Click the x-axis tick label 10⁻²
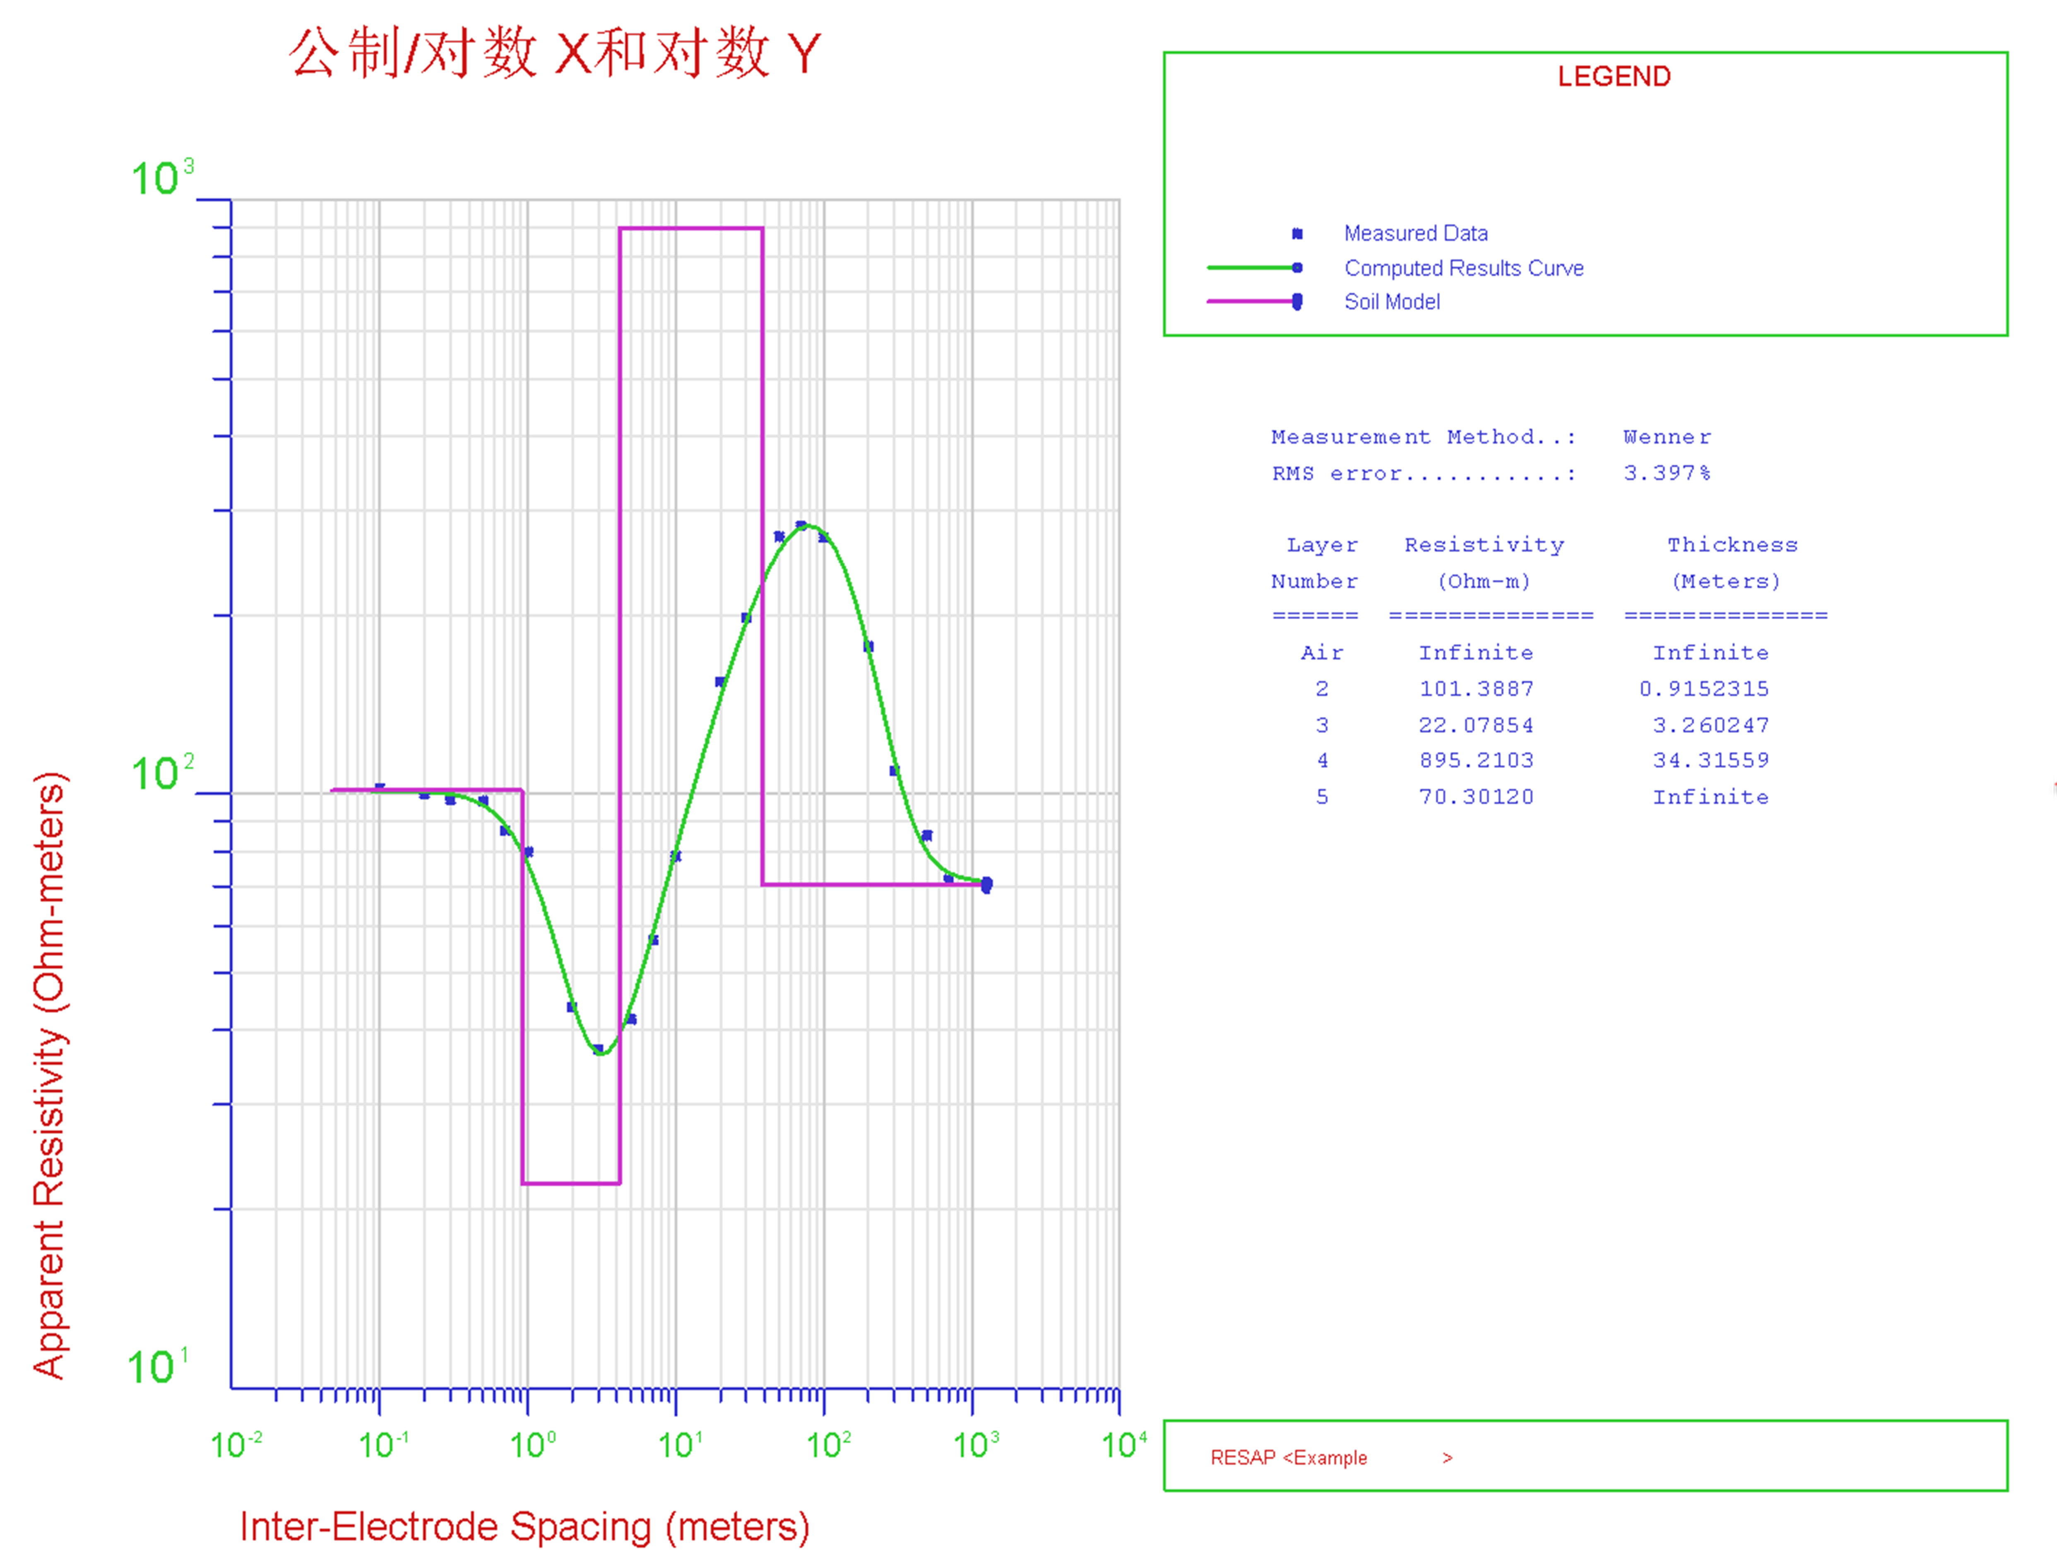This screenshot has width=2057, height=1567. 236,1445
